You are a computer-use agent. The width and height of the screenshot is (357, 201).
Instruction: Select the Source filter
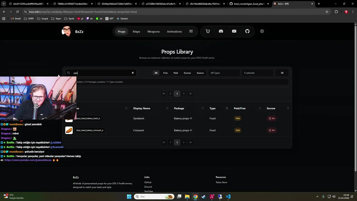point(200,73)
